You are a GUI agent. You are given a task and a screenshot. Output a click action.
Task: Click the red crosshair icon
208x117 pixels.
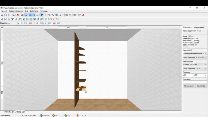pos(45,15)
